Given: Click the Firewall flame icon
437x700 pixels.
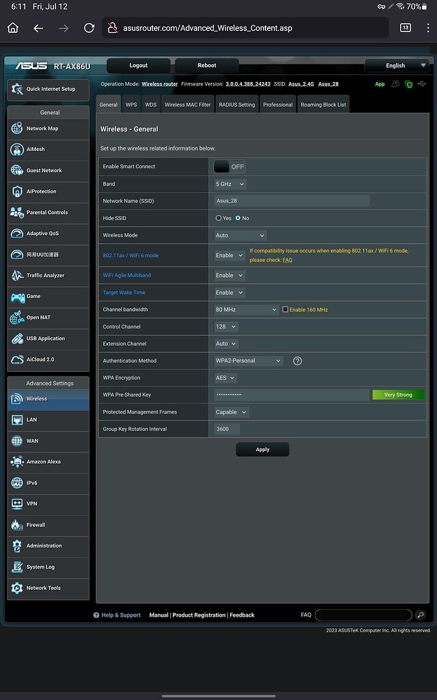Looking at the screenshot, I should (17, 525).
